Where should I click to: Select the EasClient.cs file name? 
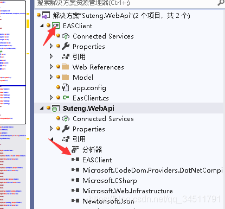91,98
